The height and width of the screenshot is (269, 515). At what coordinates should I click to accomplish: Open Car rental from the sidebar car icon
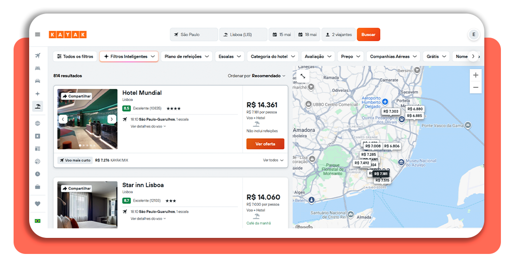point(38,81)
